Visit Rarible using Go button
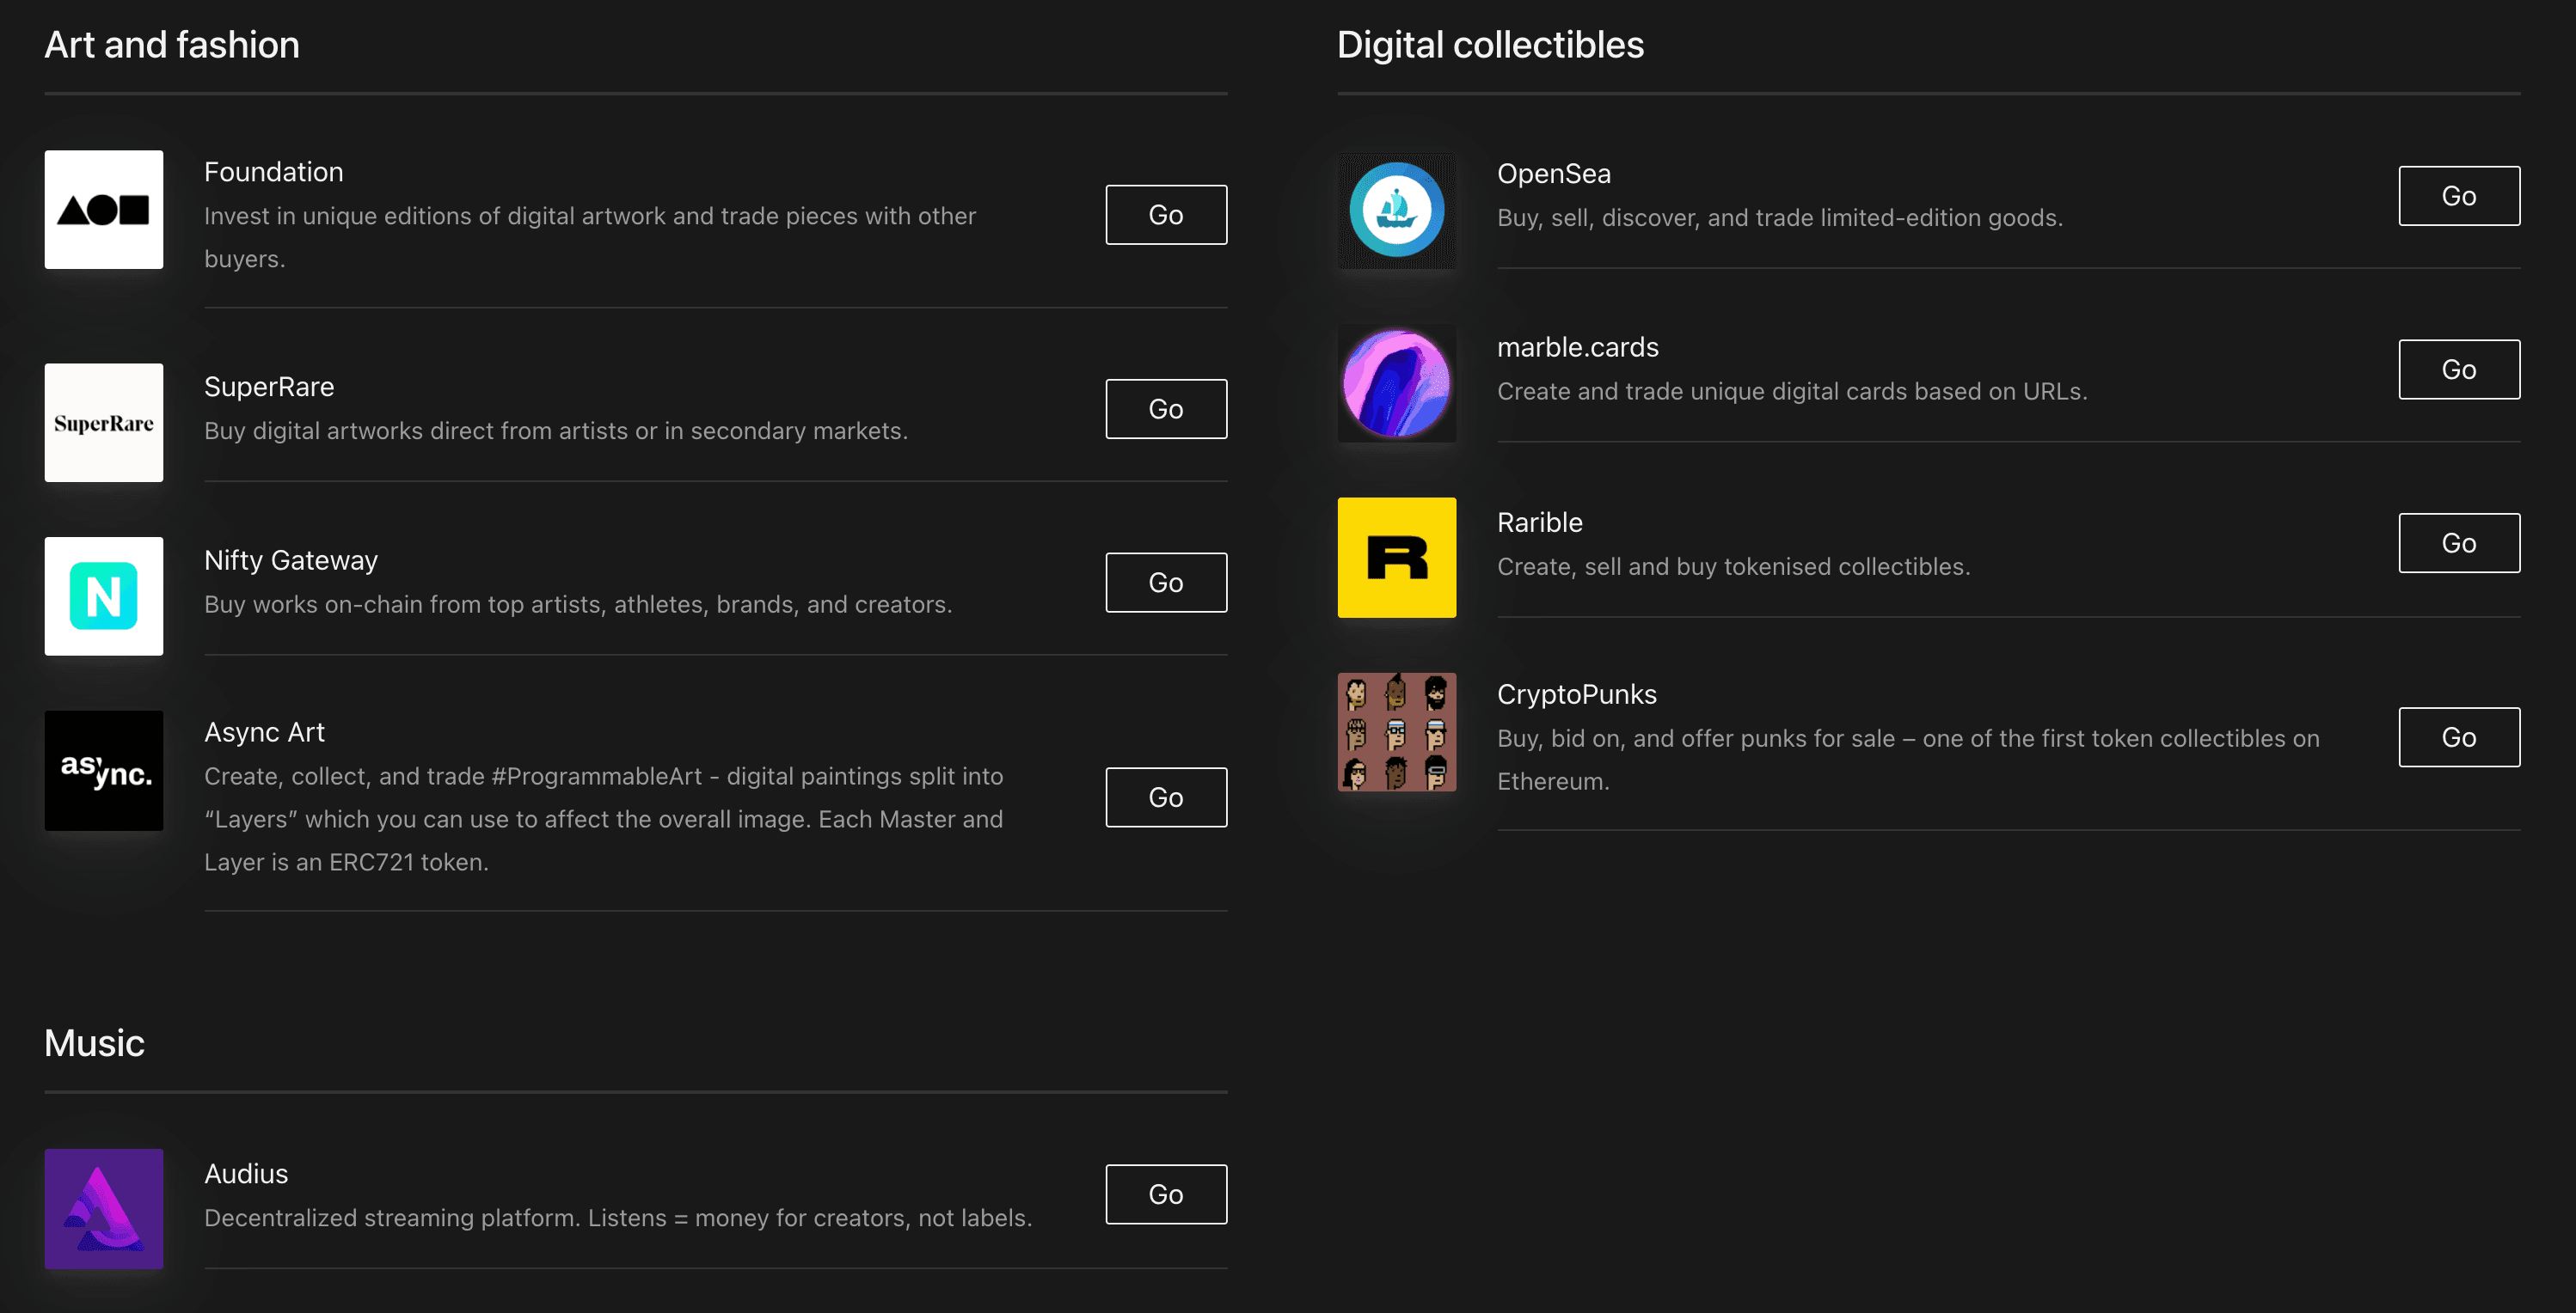The height and width of the screenshot is (1313, 2576). pos(2458,544)
